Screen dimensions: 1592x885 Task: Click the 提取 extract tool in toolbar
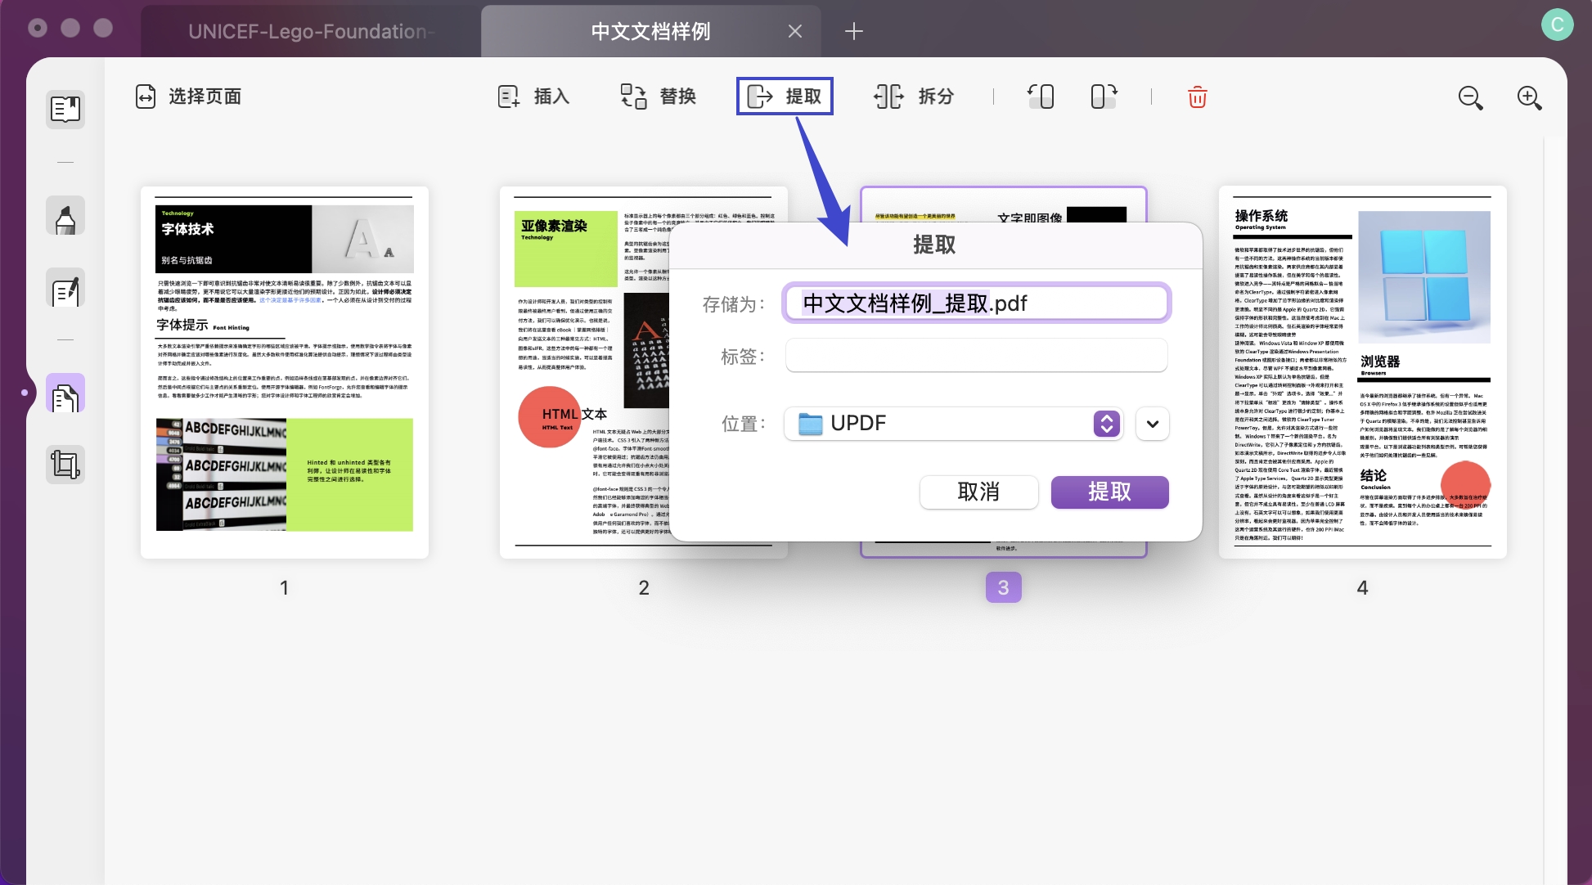click(x=785, y=97)
